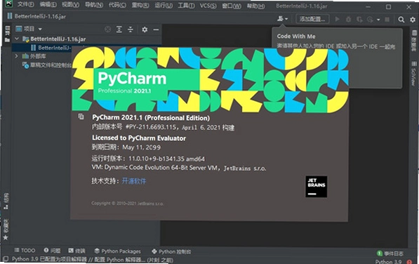The width and height of the screenshot is (419, 264).
Task: Open run configuration dropdown arrow
Action: coord(378,20)
